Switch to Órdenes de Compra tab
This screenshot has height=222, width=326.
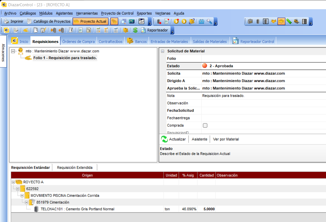tap(78, 42)
